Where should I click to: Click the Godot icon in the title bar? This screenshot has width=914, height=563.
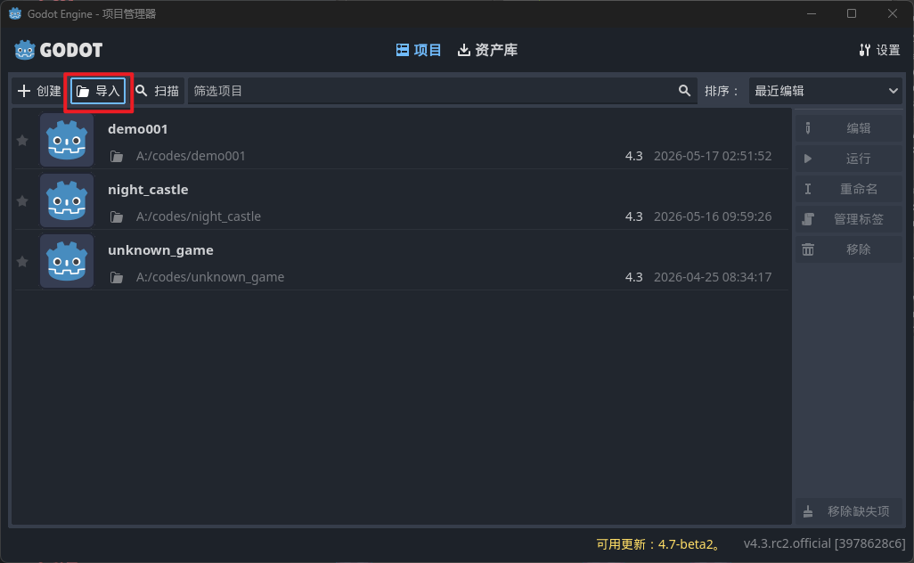pyautogui.click(x=15, y=14)
